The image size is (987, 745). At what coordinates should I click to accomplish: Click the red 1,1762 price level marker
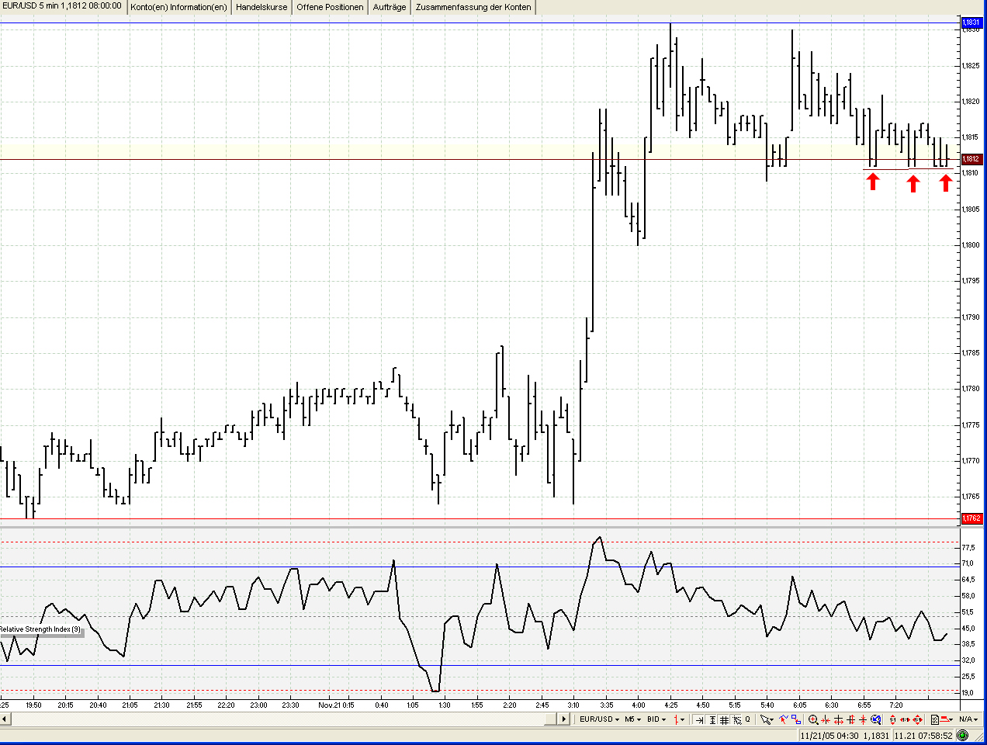[971, 518]
